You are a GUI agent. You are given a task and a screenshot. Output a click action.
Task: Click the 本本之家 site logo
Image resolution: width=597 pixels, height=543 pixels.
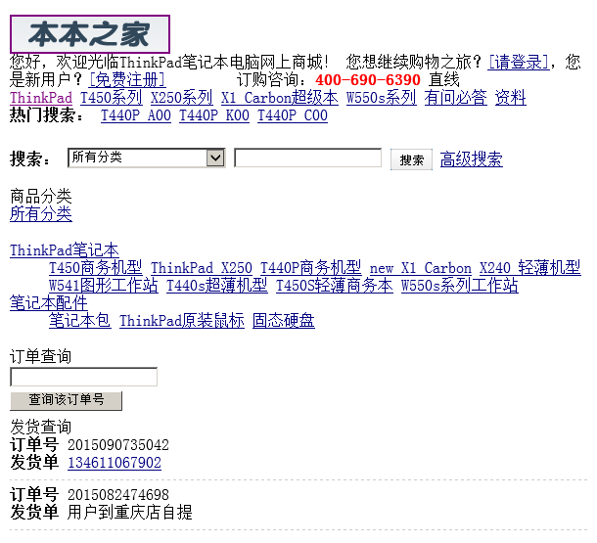pos(89,34)
